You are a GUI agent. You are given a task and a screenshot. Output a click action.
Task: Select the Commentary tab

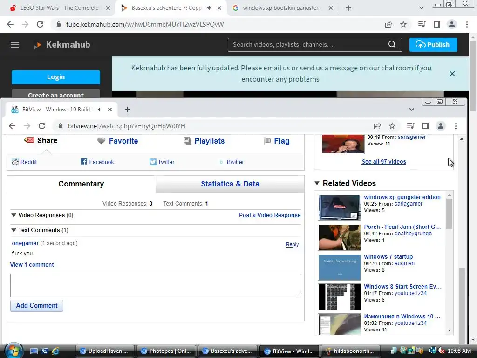81,184
